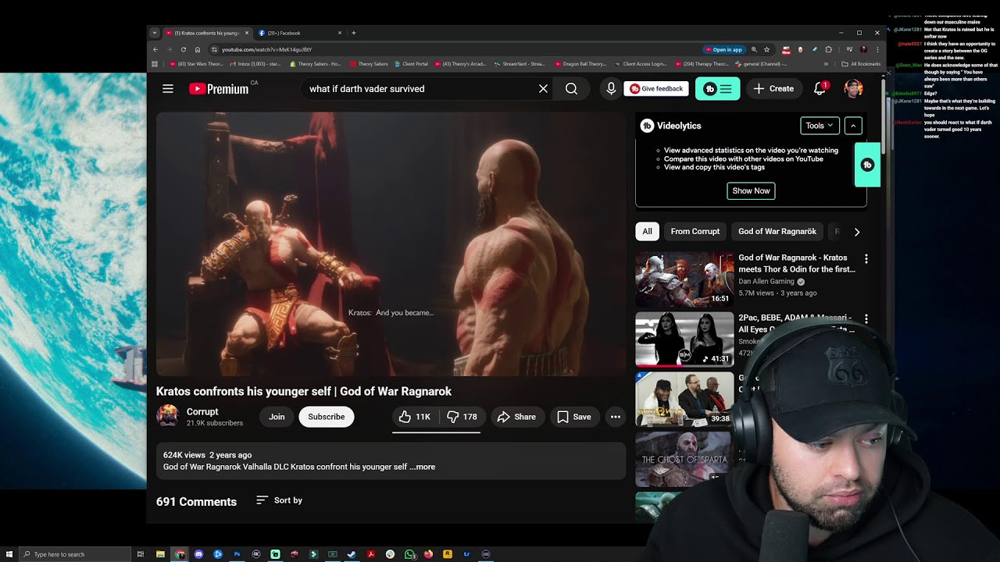Start voice search with the microphone
Image resolution: width=1000 pixels, height=562 pixels.
(x=611, y=89)
